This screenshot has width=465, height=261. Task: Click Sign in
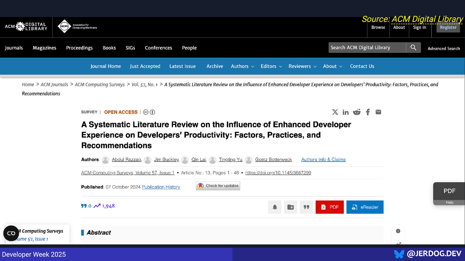coord(420,27)
